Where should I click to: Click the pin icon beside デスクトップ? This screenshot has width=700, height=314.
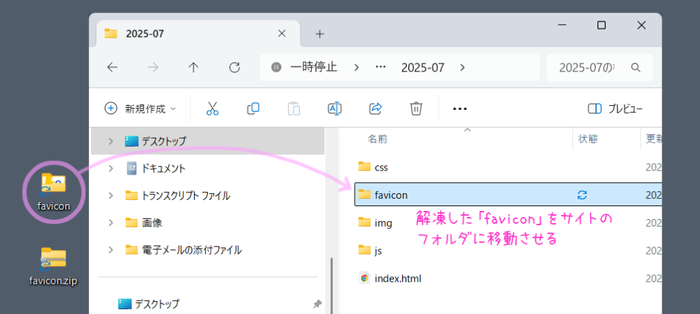317,304
